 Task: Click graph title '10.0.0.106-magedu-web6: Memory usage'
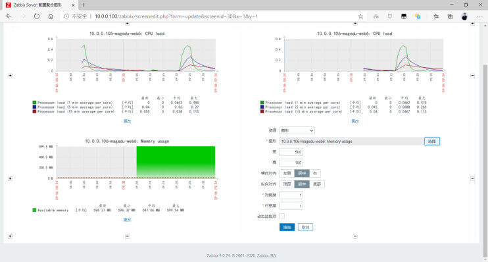(127, 141)
